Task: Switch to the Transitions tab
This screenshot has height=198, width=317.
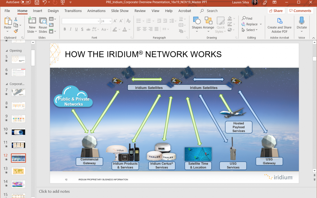Action: [73, 11]
